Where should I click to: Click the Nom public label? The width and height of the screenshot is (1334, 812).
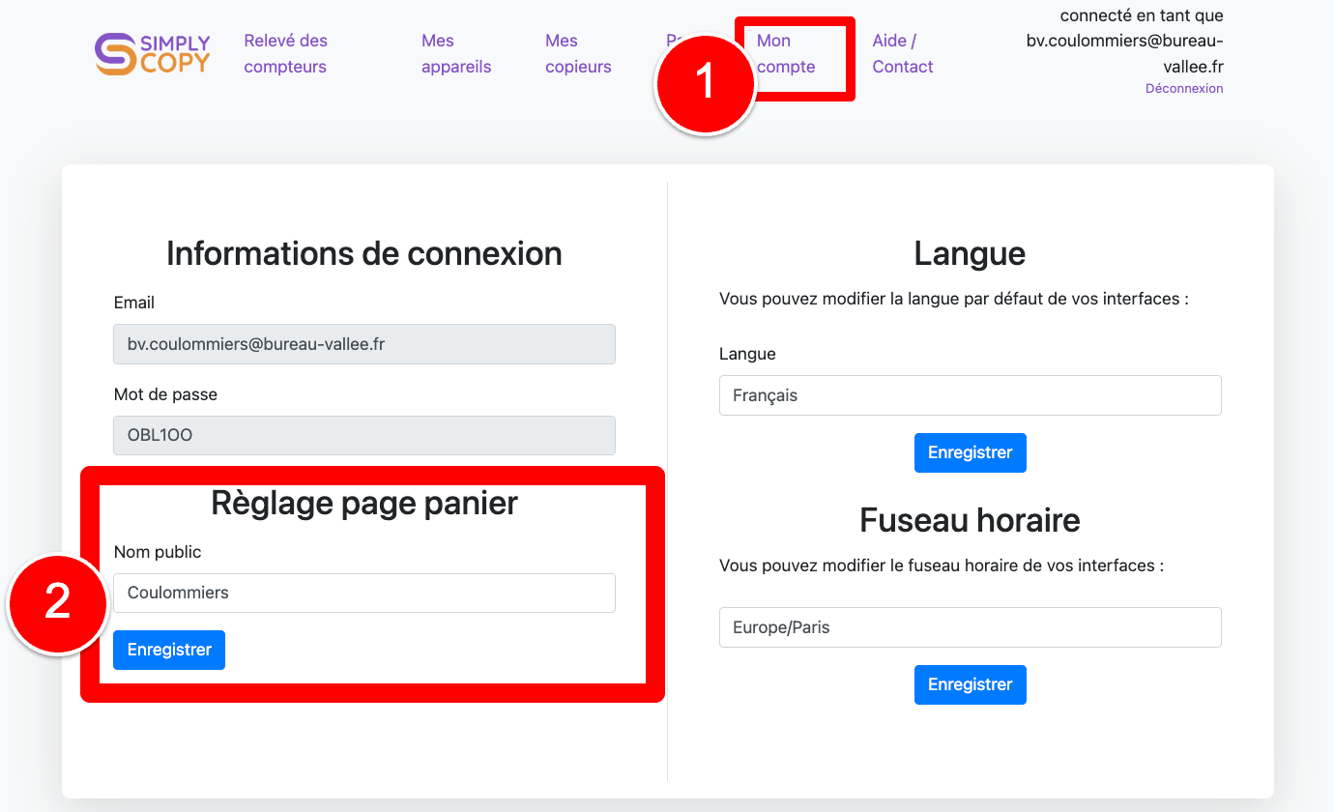tap(158, 552)
